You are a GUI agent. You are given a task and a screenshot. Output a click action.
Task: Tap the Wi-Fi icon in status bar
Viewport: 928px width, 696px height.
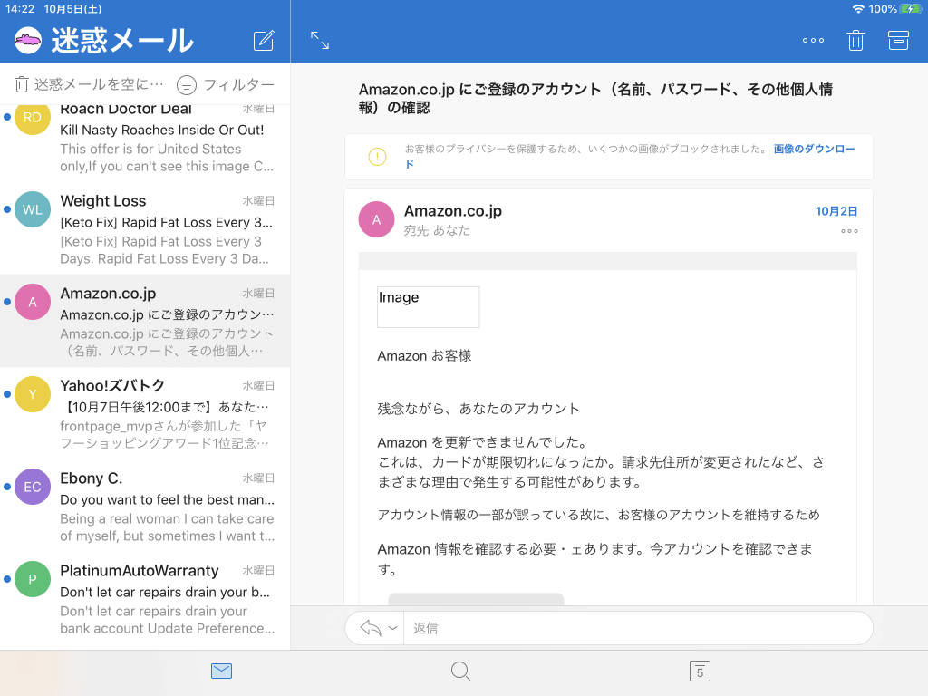858,9
